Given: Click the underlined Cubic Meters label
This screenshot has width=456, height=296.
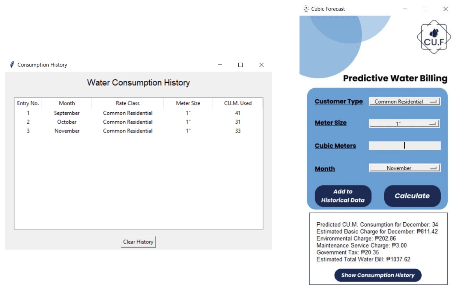Looking at the screenshot, I should (x=335, y=146).
